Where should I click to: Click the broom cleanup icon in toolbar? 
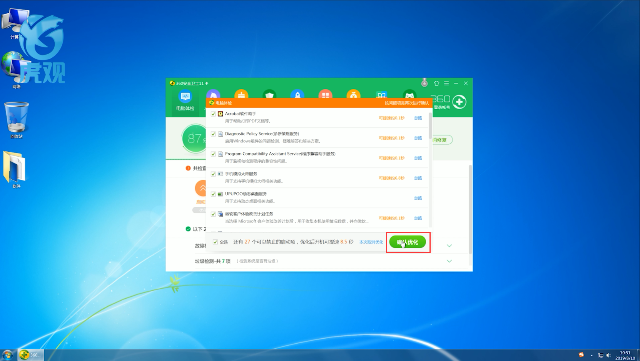241,94
